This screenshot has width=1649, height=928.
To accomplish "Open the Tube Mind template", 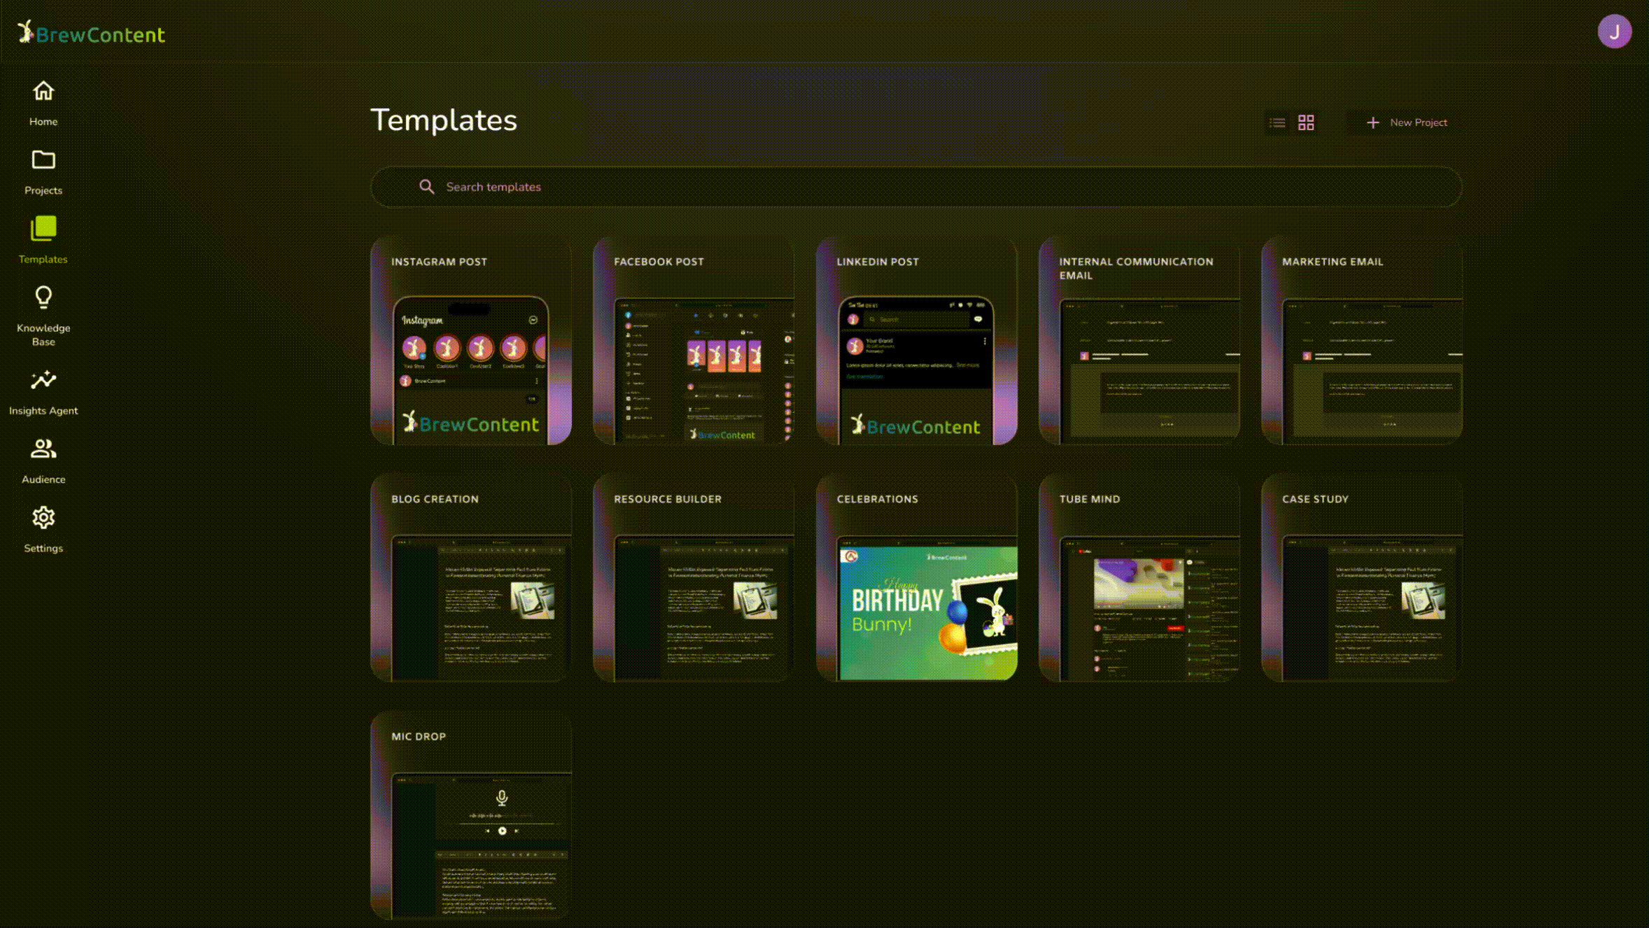I will coord(1139,578).
